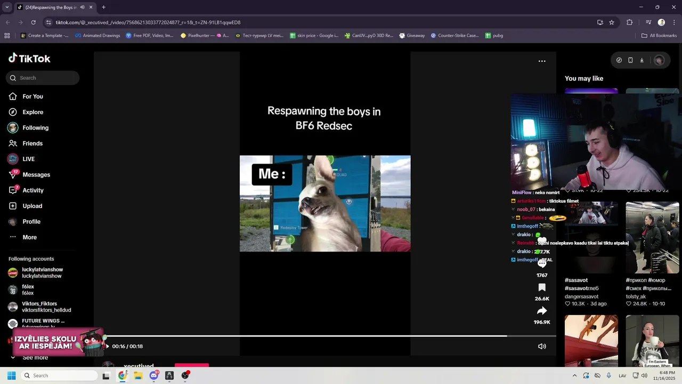
Task: Click the dangersasavot username
Action: click(x=581, y=297)
